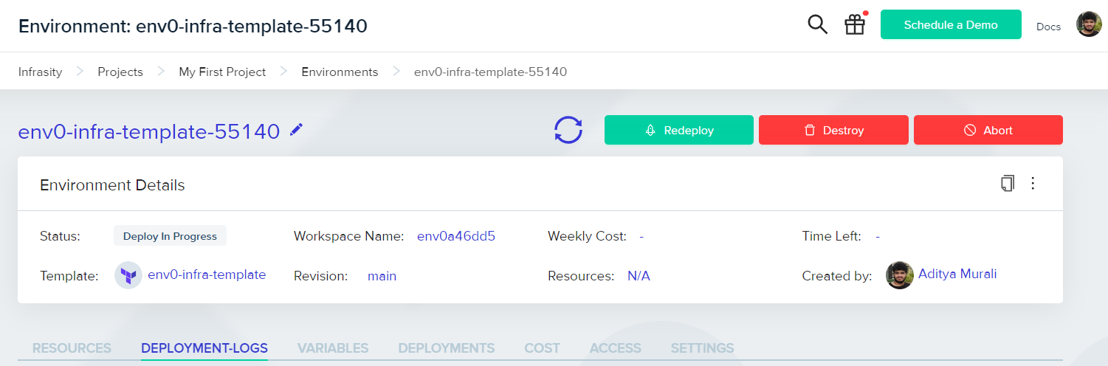Screen dimensions: 1108x366
Task: Click the page header Environment title text
Action: pos(193,26)
